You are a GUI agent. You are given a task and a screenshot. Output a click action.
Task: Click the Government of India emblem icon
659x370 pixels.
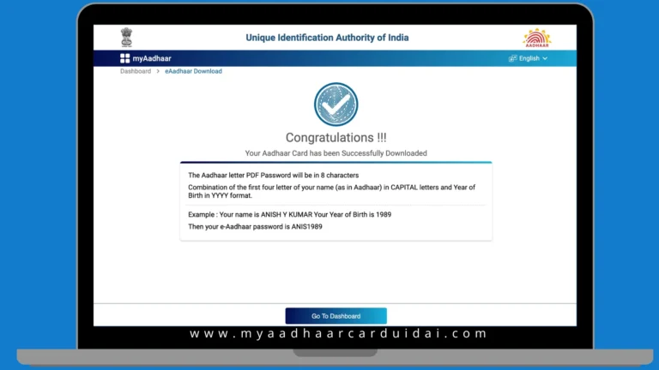coord(126,38)
